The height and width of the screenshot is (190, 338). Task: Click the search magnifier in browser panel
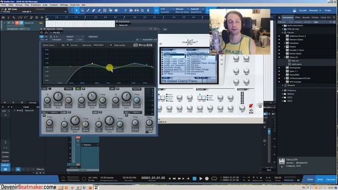point(334,17)
